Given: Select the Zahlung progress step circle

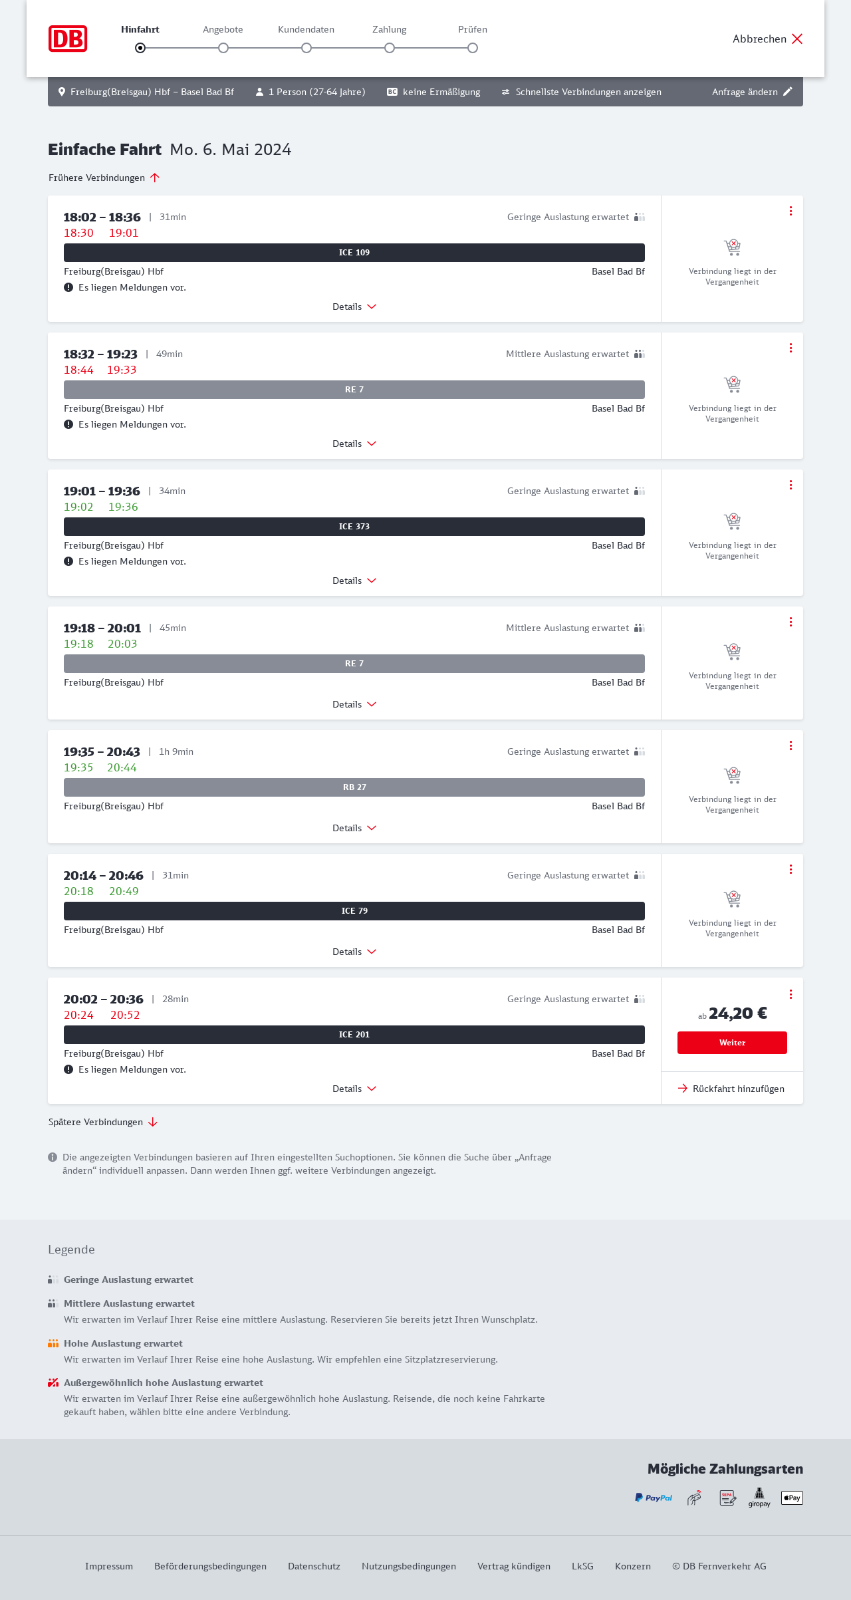Looking at the screenshot, I should click(x=390, y=48).
